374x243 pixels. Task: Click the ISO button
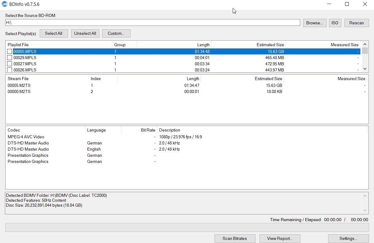335,23
